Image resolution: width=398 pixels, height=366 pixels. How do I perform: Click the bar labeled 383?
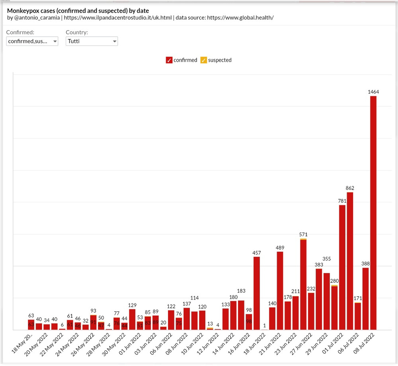point(319,299)
